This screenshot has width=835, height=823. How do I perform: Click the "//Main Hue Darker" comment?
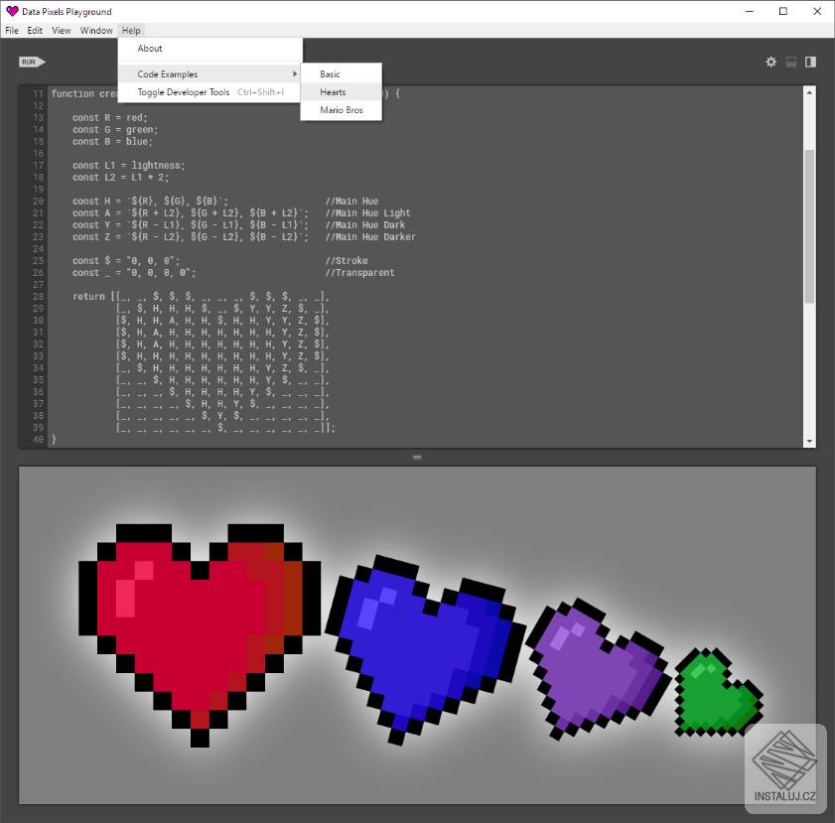click(370, 237)
